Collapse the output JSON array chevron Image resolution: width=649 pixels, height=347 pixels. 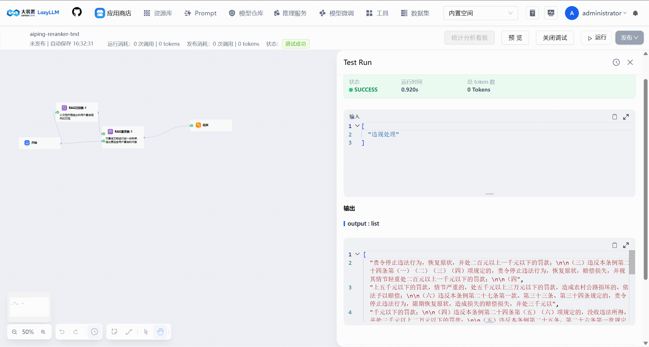(x=358, y=254)
